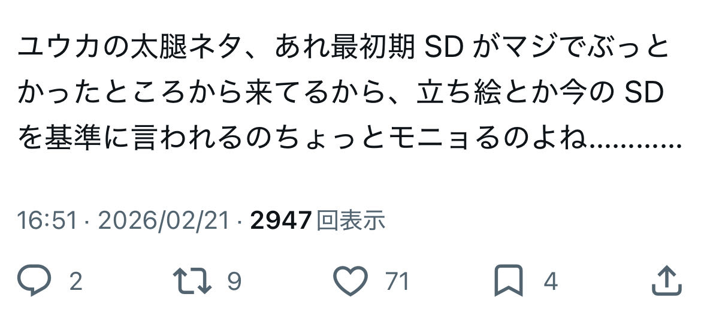Screen dimensions: 701x327
Task: Like the post with the heart icon
Action: tap(351, 281)
